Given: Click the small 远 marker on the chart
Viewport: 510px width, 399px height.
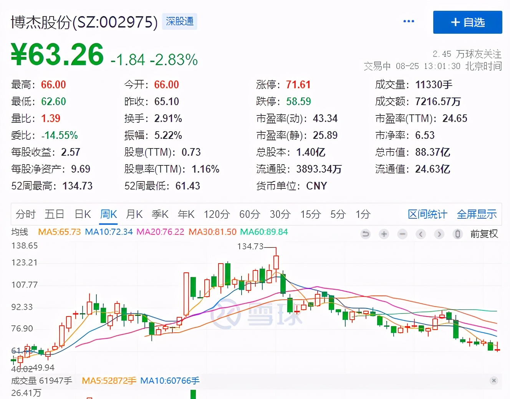Looking at the screenshot, I should (x=311, y=304).
